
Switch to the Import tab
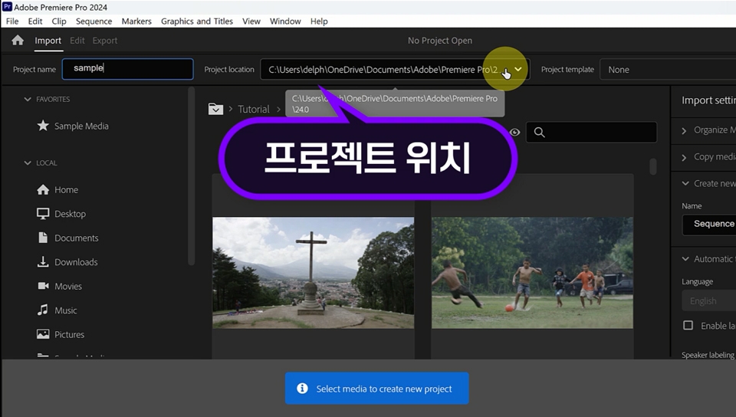point(48,41)
